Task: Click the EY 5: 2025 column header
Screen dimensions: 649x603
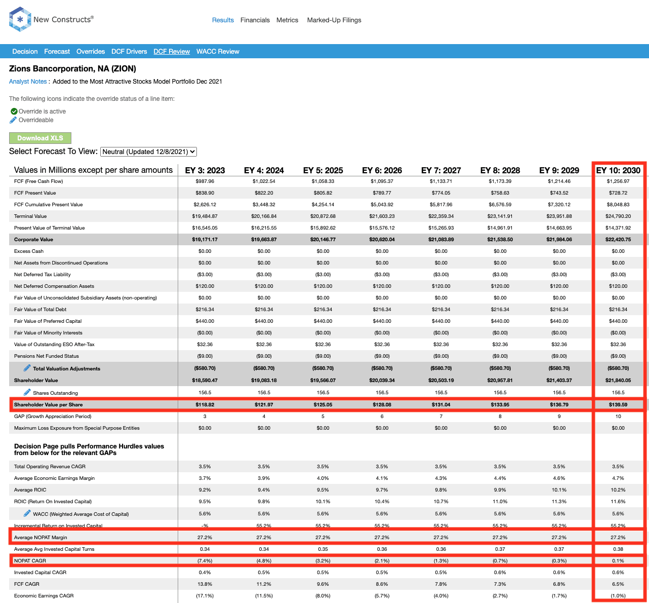Action: coord(323,170)
